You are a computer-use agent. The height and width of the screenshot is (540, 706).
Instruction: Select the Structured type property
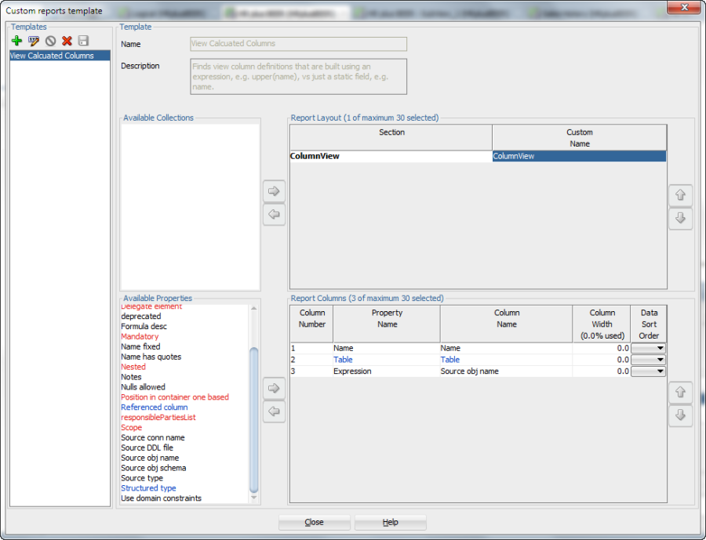pyautogui.click(x=148, y=488)
